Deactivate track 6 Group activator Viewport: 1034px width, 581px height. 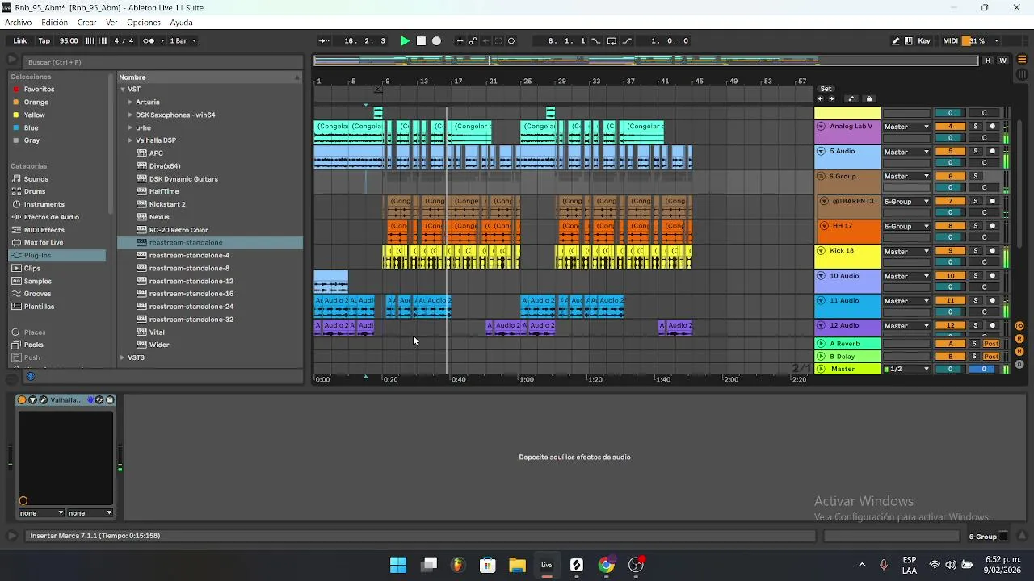pyautogui.click(x=950, y=176)
